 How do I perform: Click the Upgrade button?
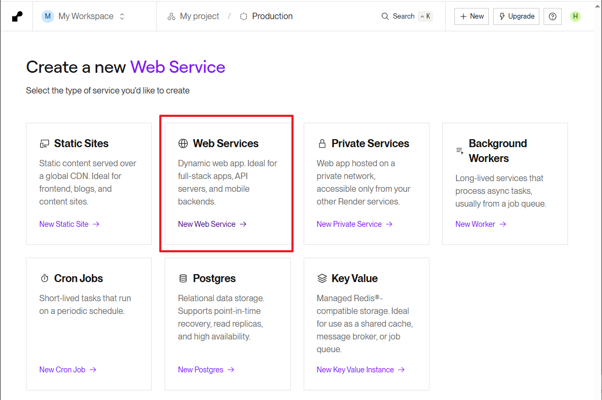(x=516, y=16)
